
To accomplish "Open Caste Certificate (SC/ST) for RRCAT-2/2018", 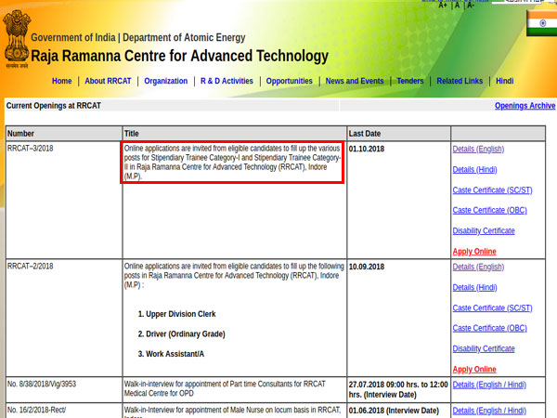I will (x=492, y=307).
